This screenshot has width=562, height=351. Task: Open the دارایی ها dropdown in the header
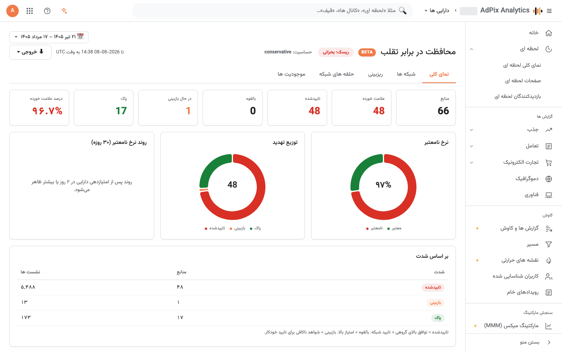[x=437, y=11]
